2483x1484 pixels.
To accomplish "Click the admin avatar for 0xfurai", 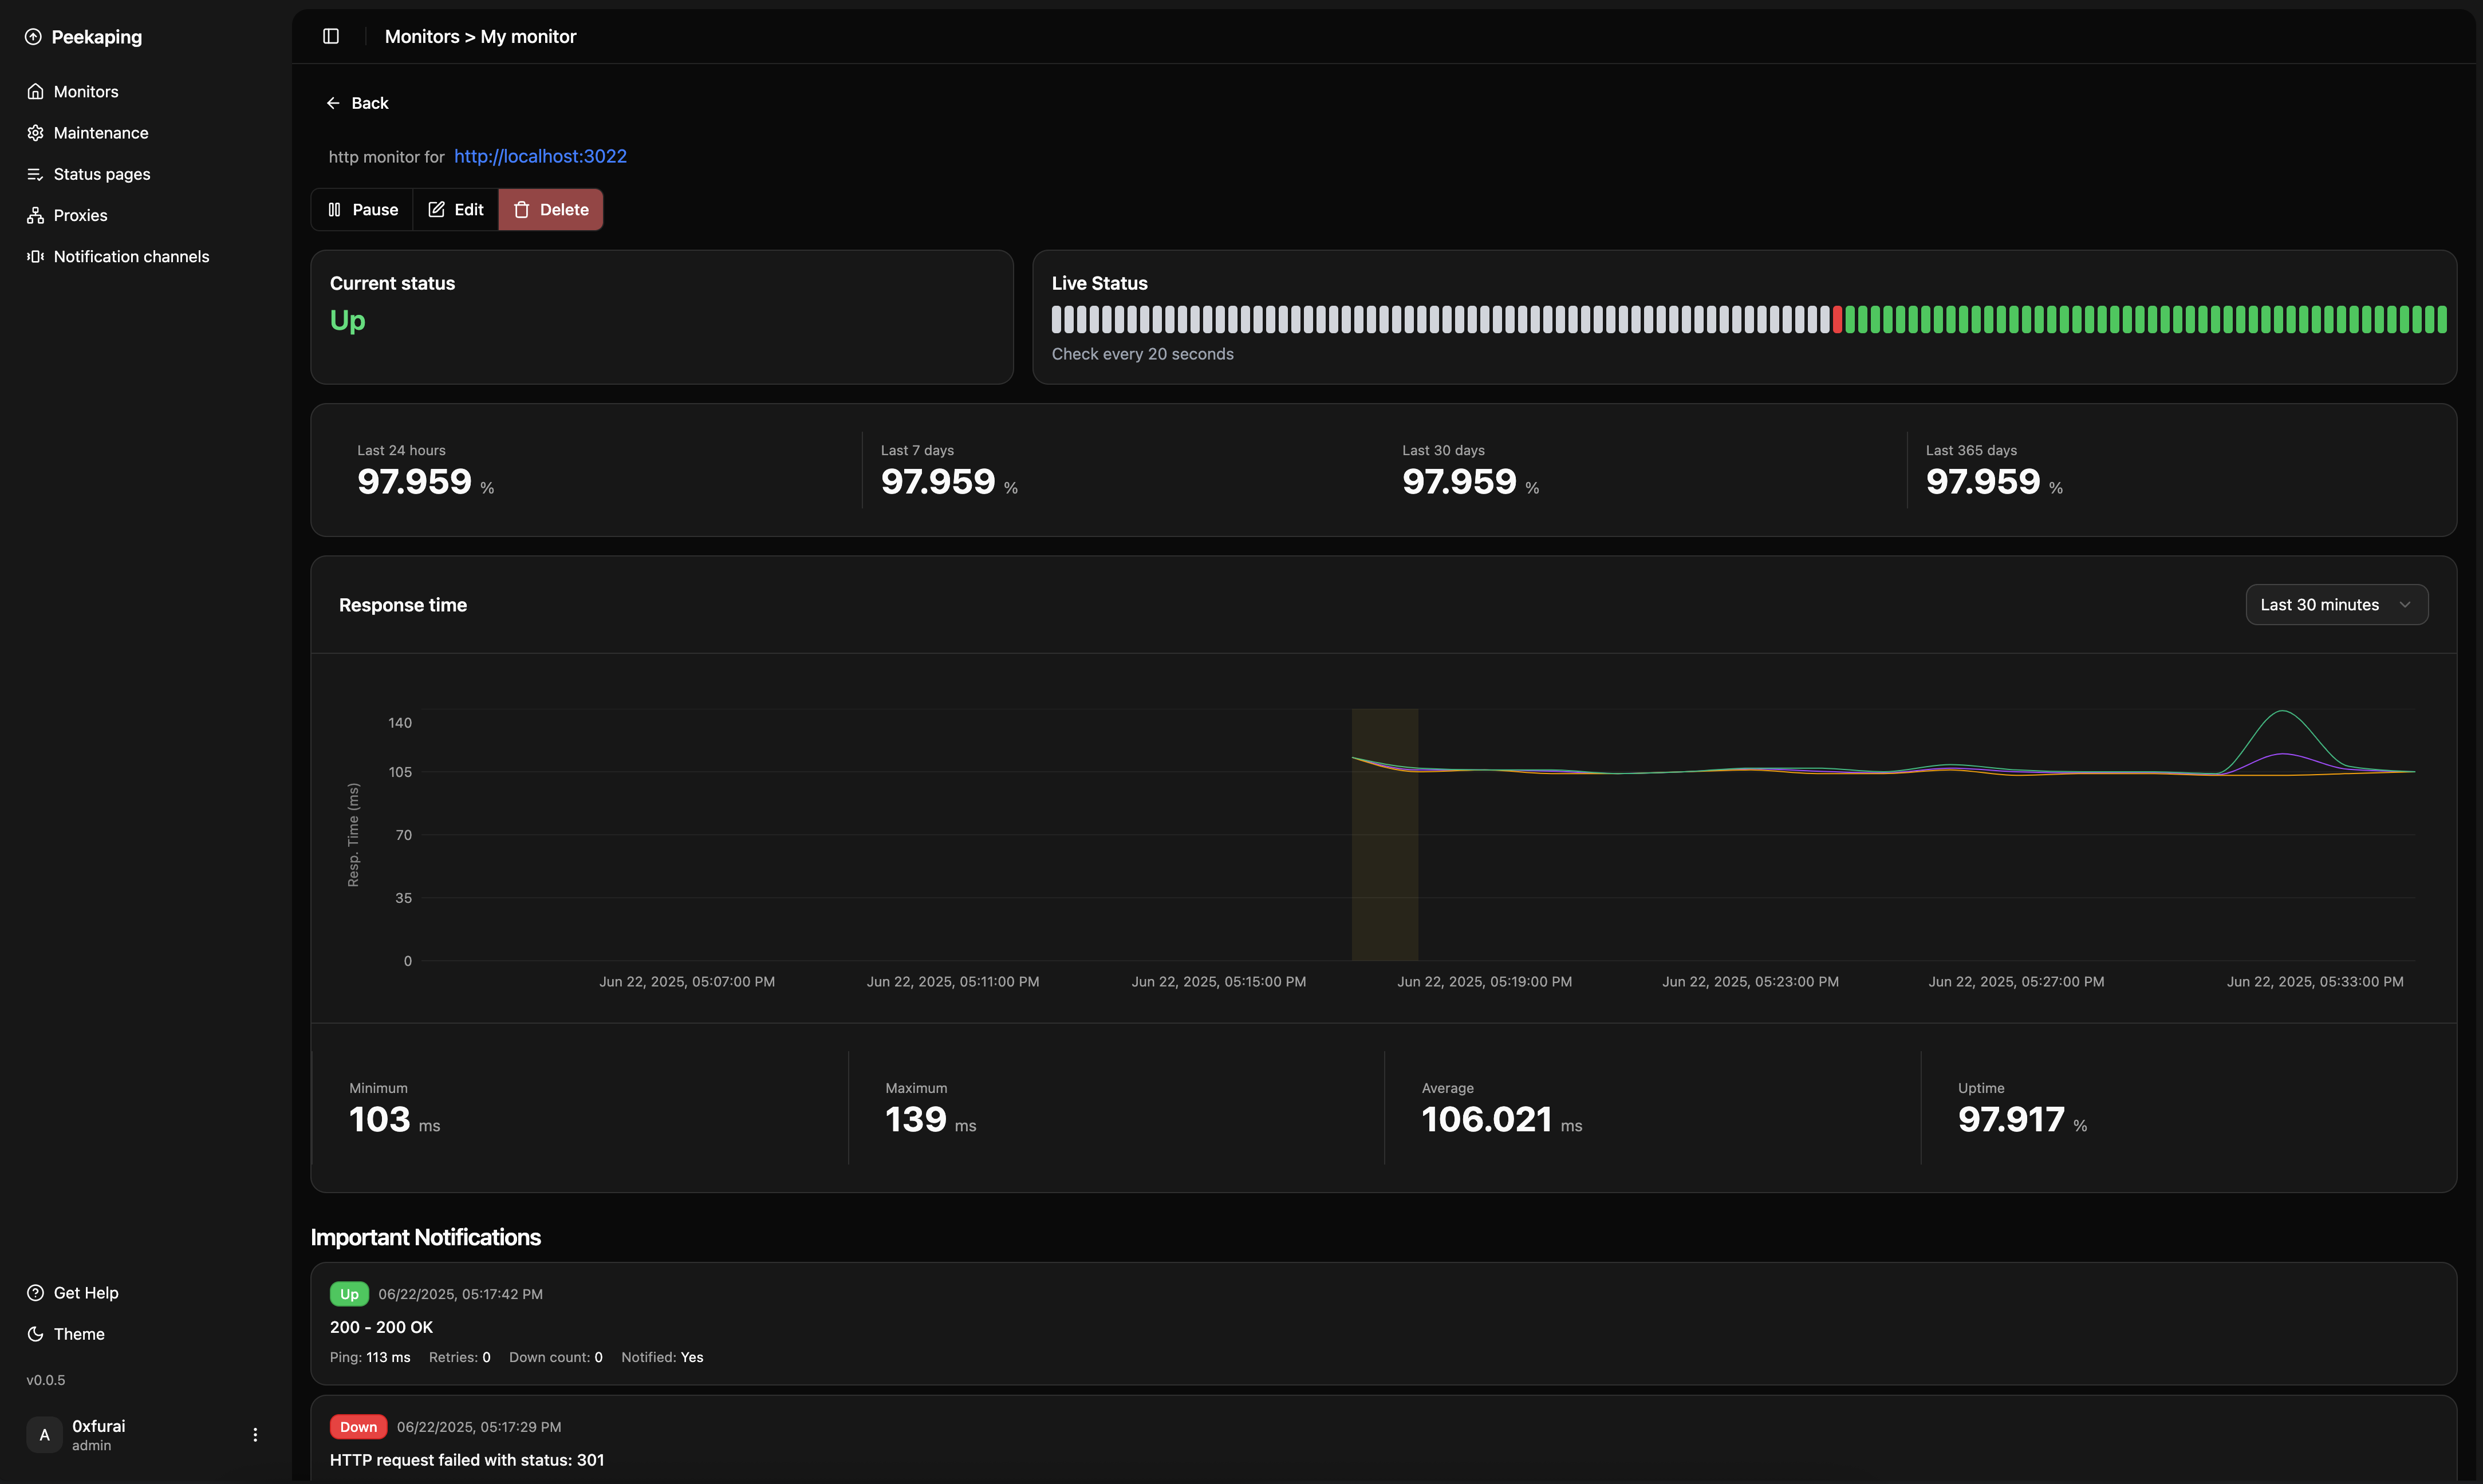I will point(44,1434).
